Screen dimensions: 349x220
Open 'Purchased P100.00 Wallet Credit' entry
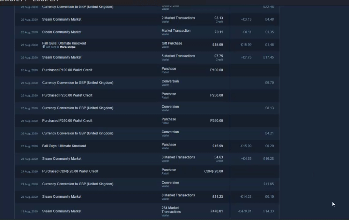click(67, 70)
